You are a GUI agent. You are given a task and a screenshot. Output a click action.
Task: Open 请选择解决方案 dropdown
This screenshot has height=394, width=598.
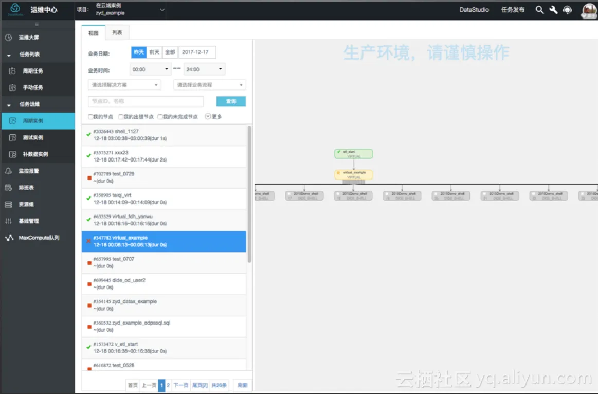pos(124,85)
